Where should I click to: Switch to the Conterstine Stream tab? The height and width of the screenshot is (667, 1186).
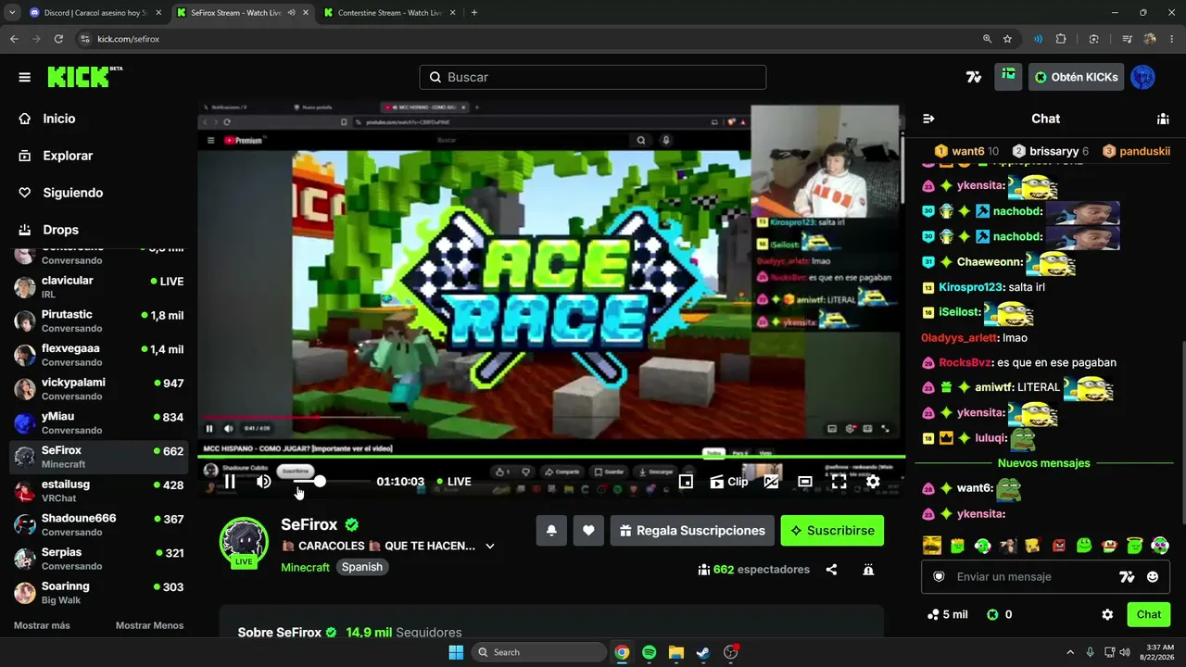[391, 13]
